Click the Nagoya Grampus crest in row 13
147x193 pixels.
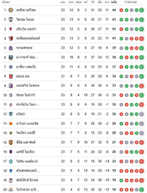tap(11, 124)
